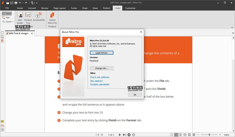Screen dimensions: 235x137
Task: Click the 1 OF 2 page number field
Action: pyautogui.click(x=111, y=135)
